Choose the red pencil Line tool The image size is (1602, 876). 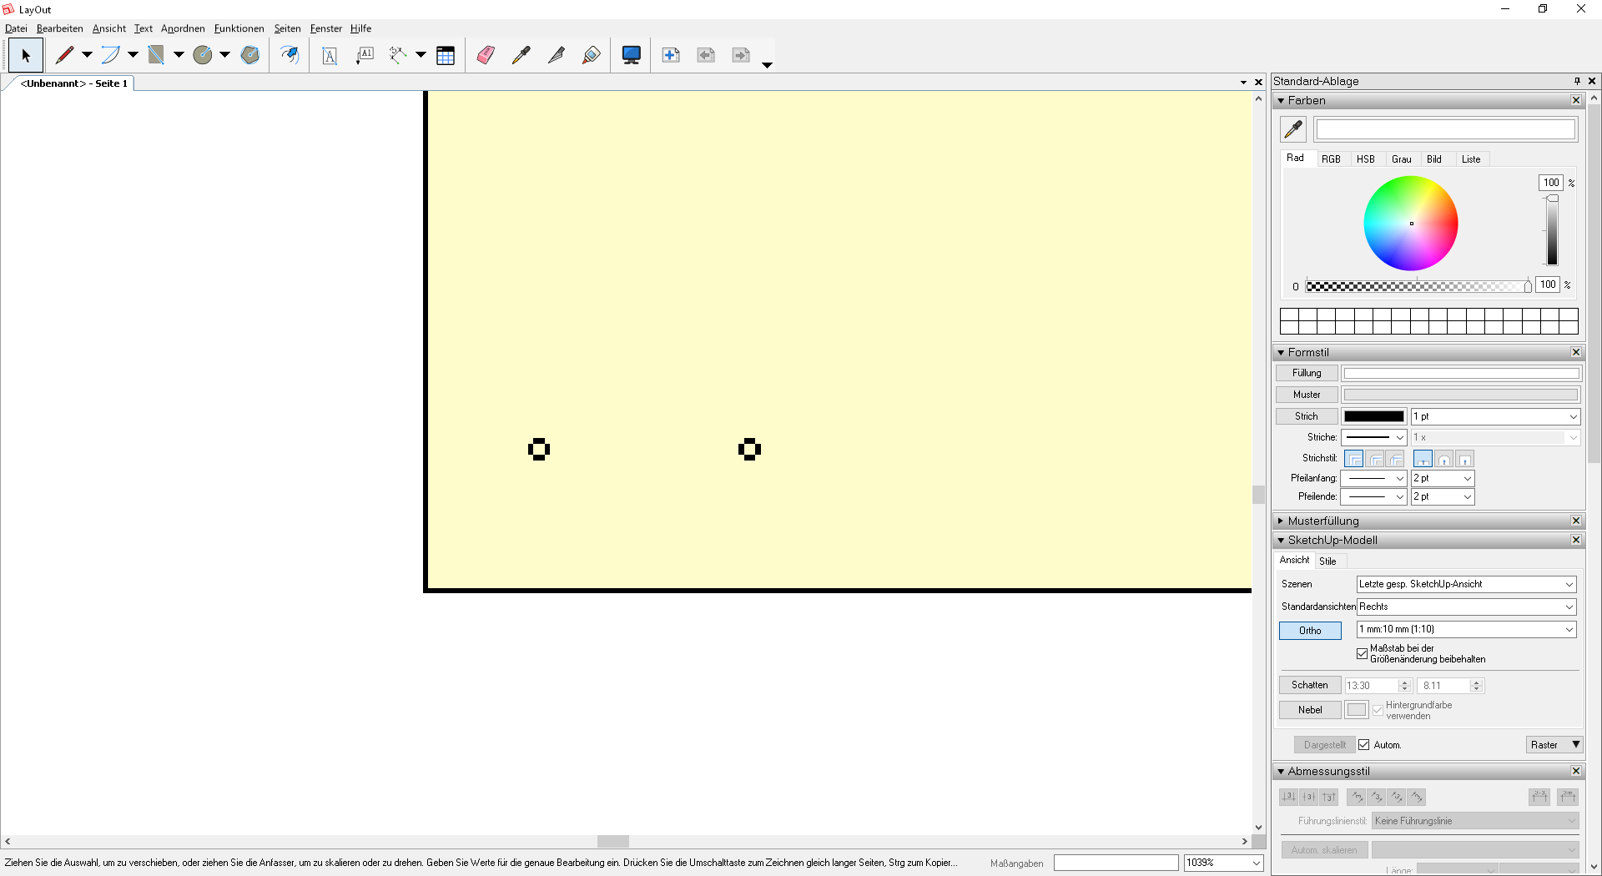click(64, 56)
